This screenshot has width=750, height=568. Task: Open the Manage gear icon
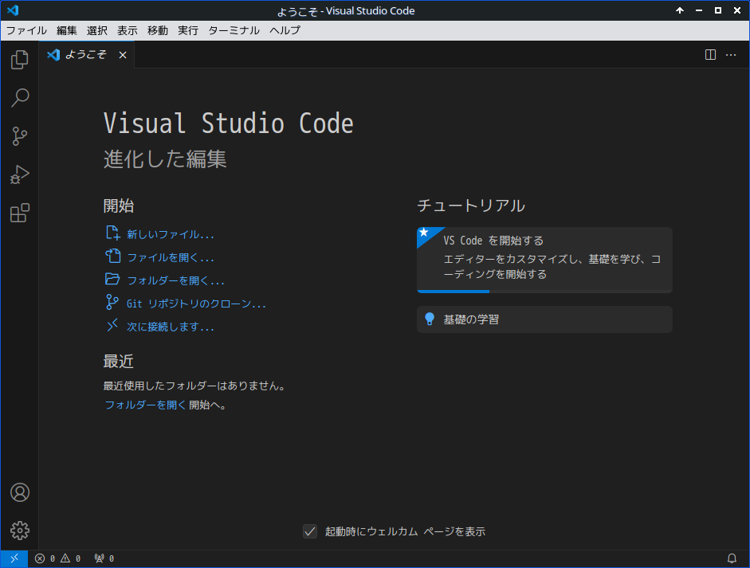(20, 531)
